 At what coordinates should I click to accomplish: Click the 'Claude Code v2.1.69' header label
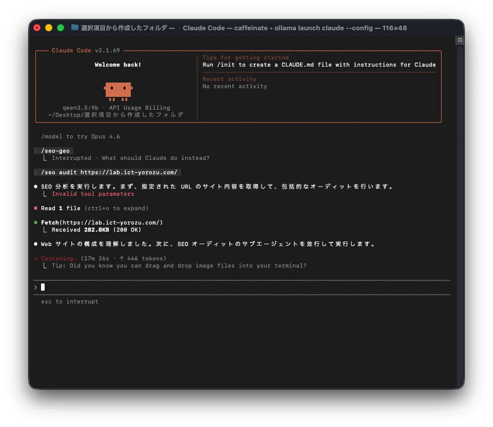(x=86, y=50)
